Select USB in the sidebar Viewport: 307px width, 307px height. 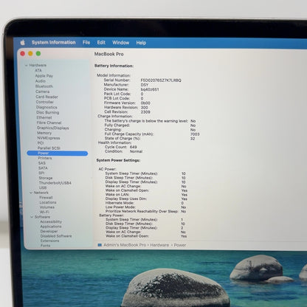(x=43, y=187)
